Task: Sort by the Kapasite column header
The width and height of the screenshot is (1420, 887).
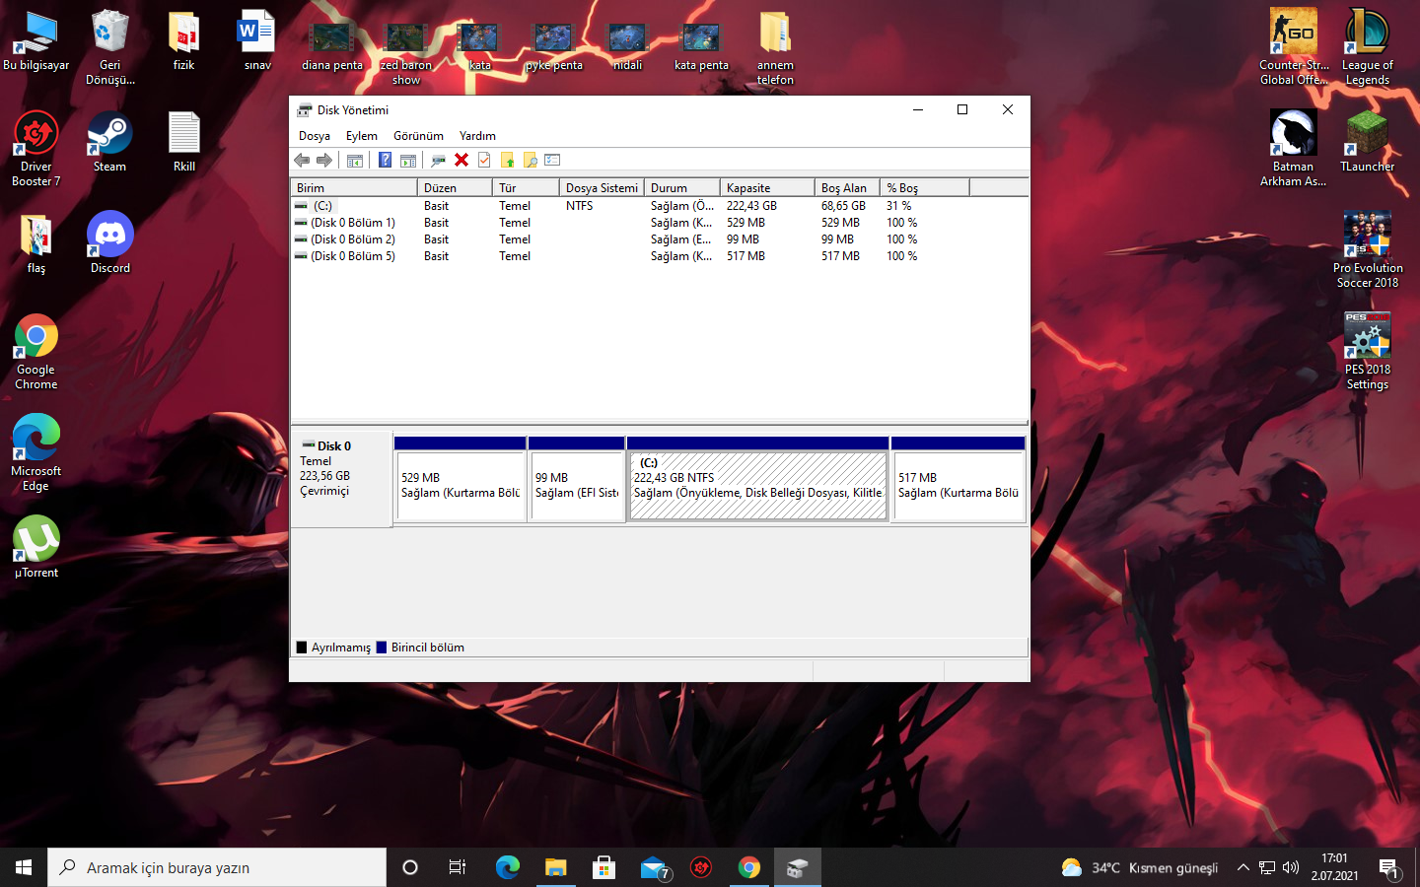Action: click(x=767, y=187)
